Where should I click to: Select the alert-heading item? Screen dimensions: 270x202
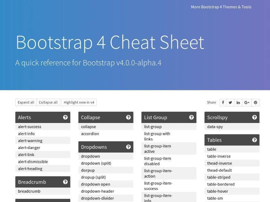(x=43, y=169)
